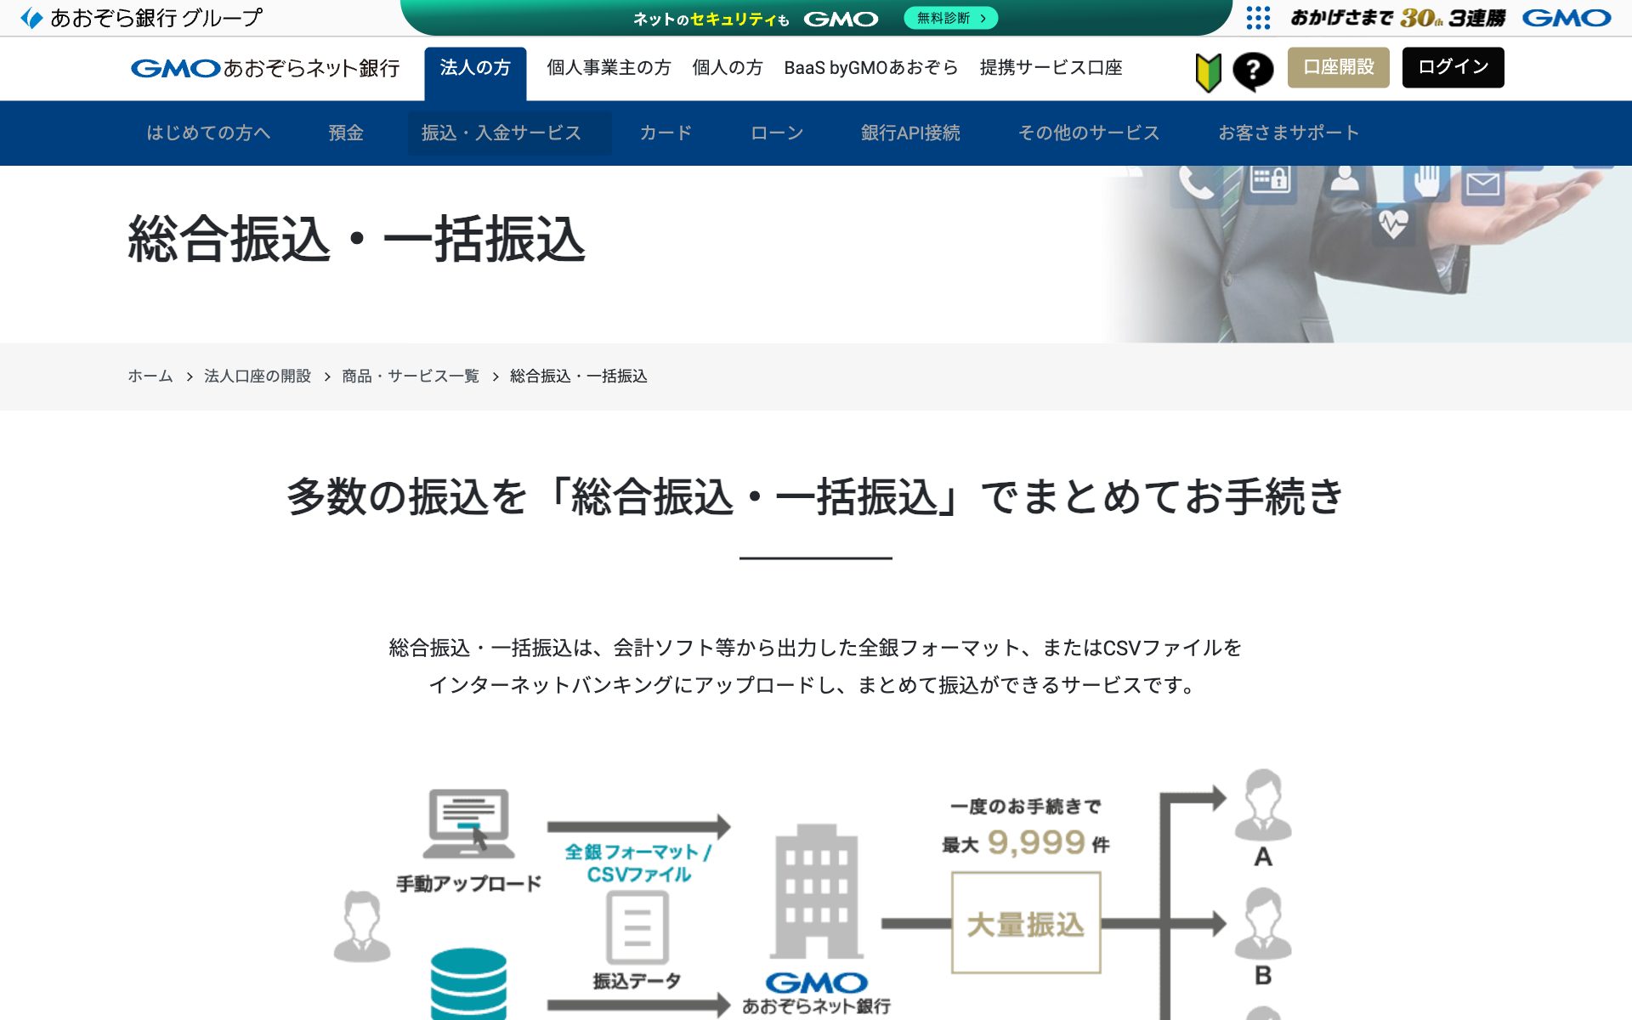This screenshot has height=1020, width=1632.
Task: Click the heading 多数の振込を「総合振込・一括振込」でまとめてお手続き
Action: pyautogui.click(x=815, y=496)
